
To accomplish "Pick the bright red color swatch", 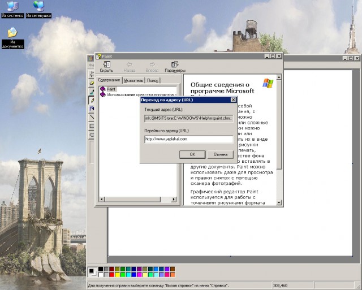I will tap(112, 275).
